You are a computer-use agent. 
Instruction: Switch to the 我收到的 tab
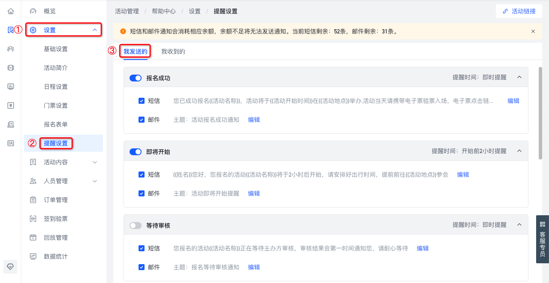pos(173,51)
